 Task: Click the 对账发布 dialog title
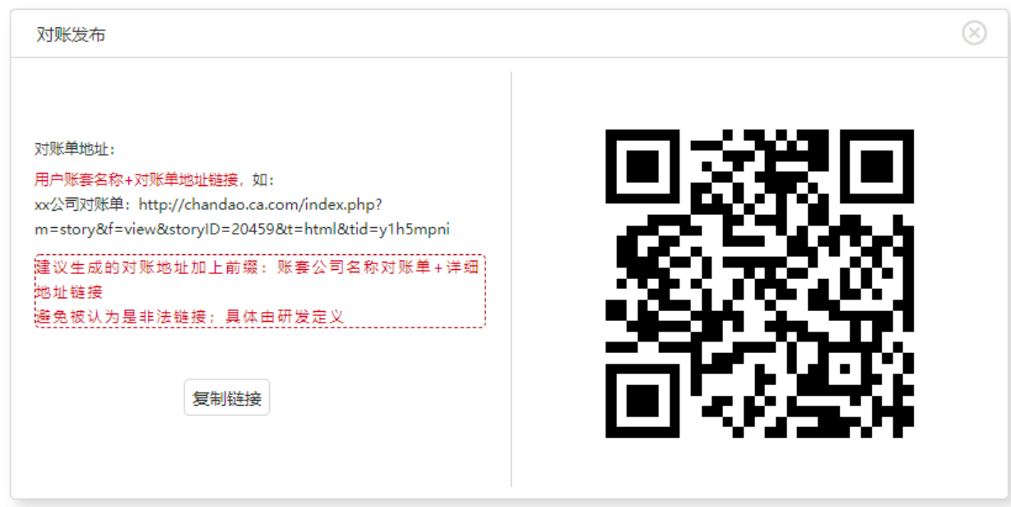pos(71,35)
